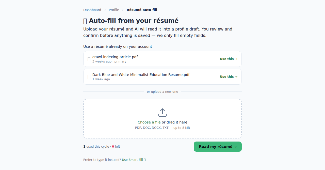Open the Use Smart Fill link

[132, 160]
